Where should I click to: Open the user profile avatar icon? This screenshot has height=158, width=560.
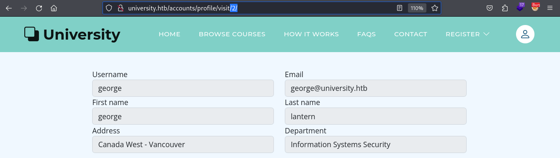click(x=525, y=34)
